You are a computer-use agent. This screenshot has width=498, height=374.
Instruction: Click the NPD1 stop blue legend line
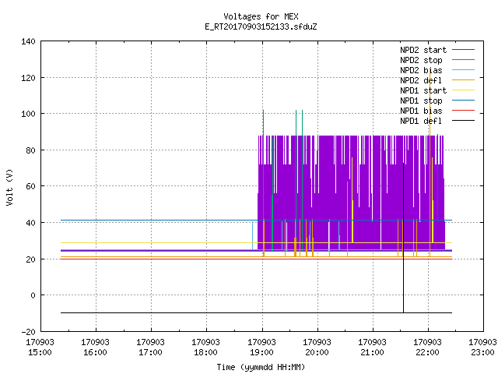[463, 101]
